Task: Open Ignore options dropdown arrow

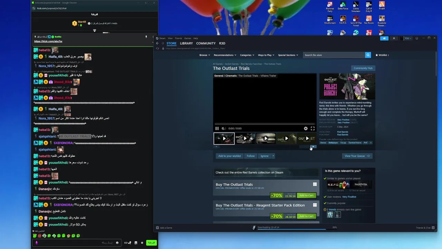Action: point(273,156)
